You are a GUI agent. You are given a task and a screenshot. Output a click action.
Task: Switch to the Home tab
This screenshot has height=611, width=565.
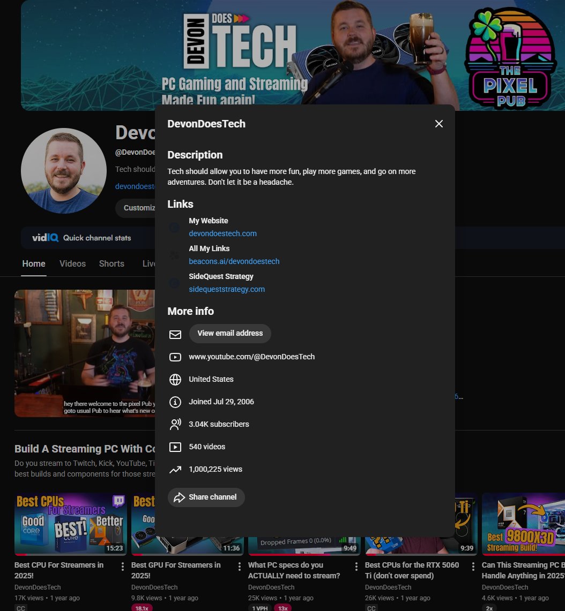click(x=34, y=264)
